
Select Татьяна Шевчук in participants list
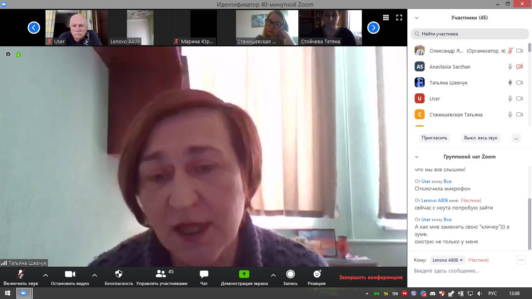448,83
